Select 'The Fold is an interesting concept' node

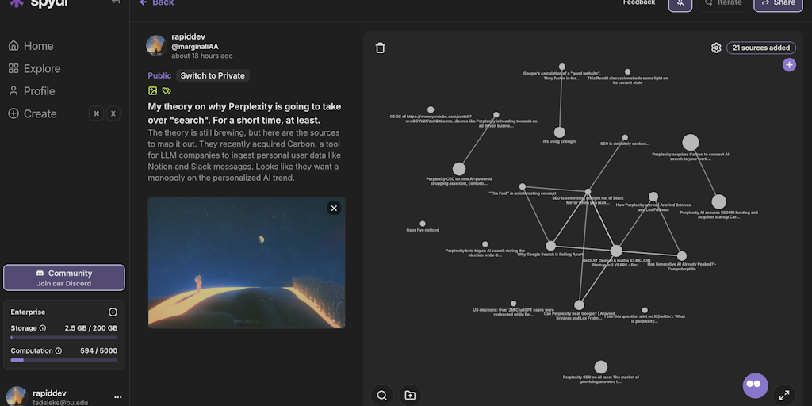523,186
